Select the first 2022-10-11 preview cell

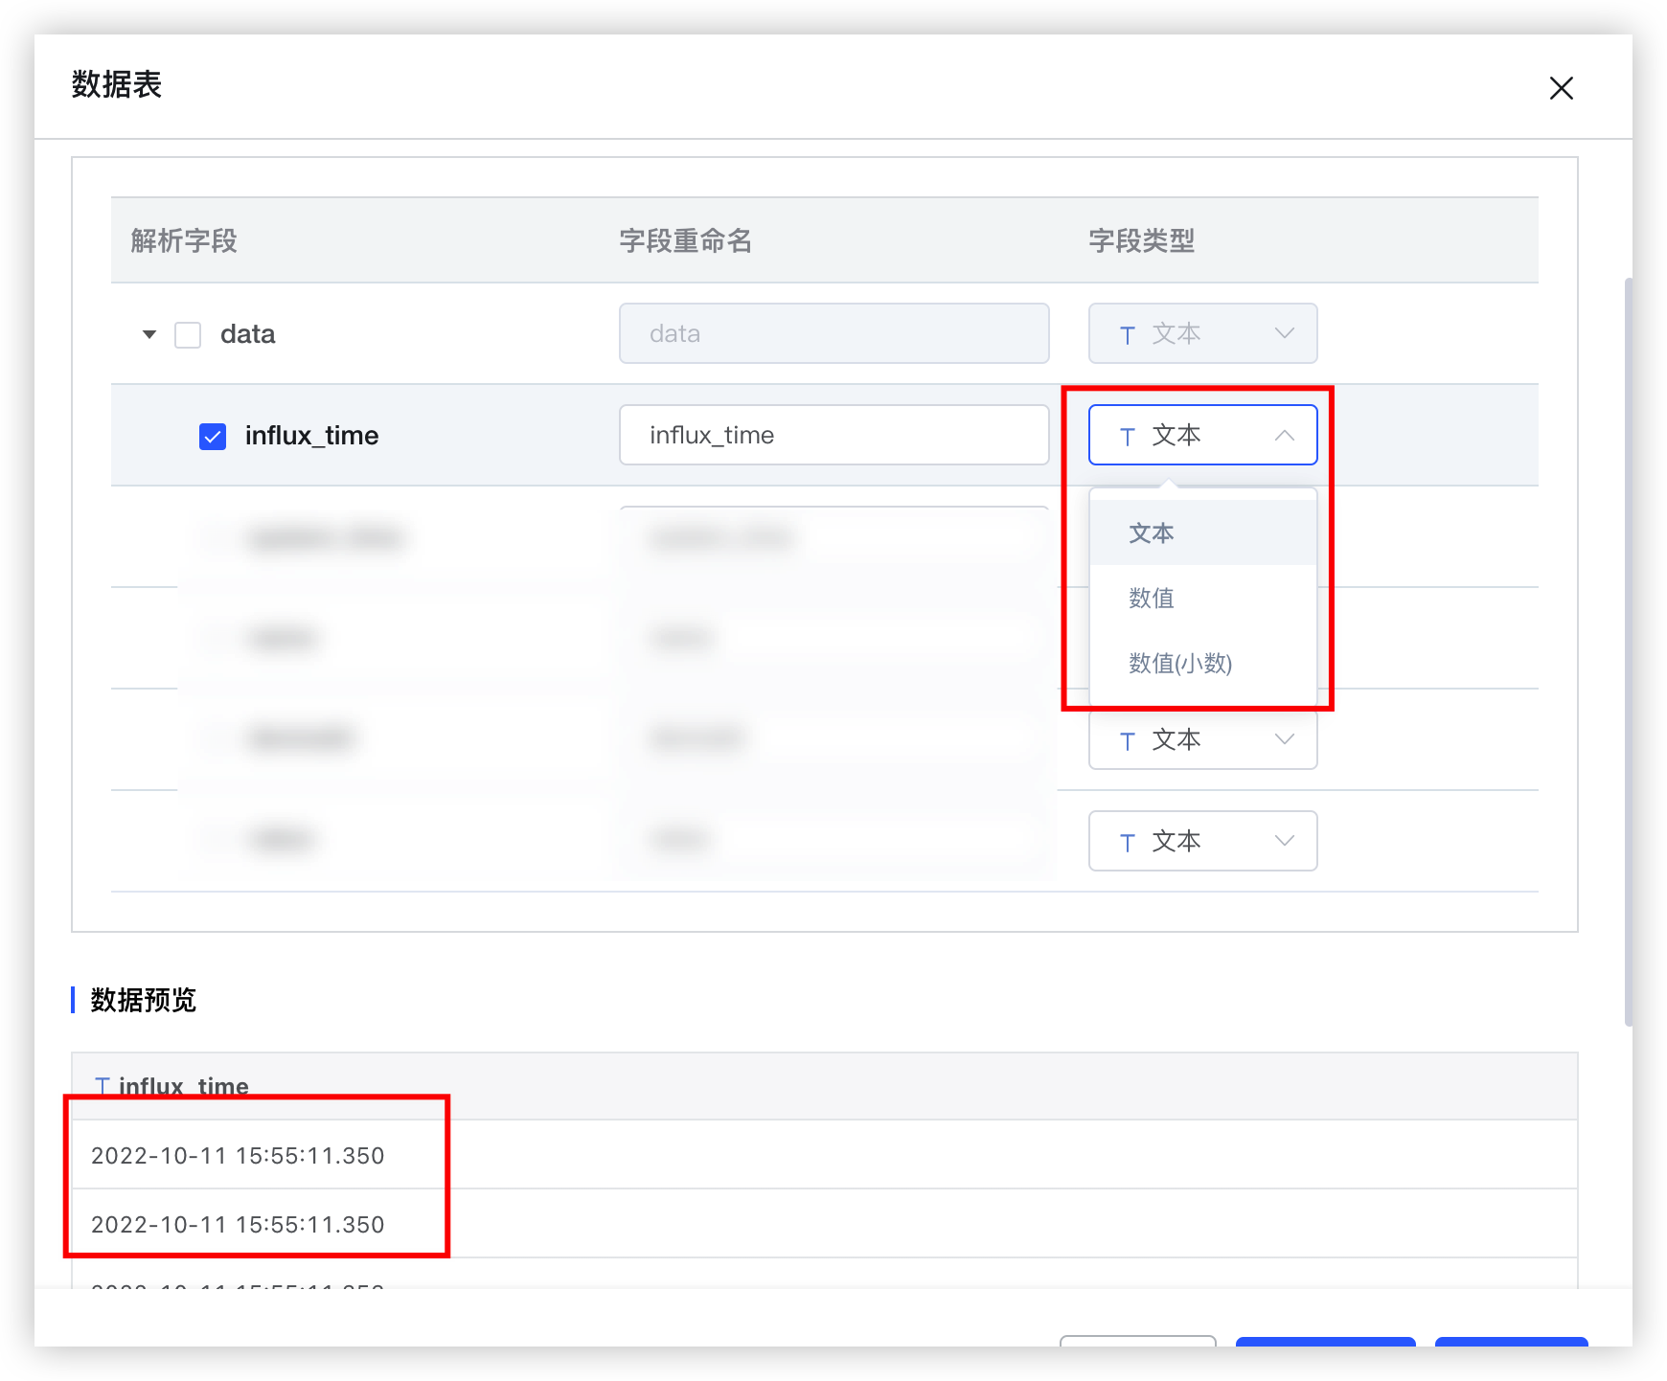pyautogui.click(x=238, y=1155)
